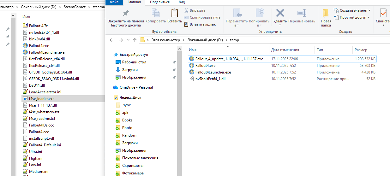This screenshot has height=176, width=390.
Task: Click Этот компьютер in the address bar
Action: 165,40
